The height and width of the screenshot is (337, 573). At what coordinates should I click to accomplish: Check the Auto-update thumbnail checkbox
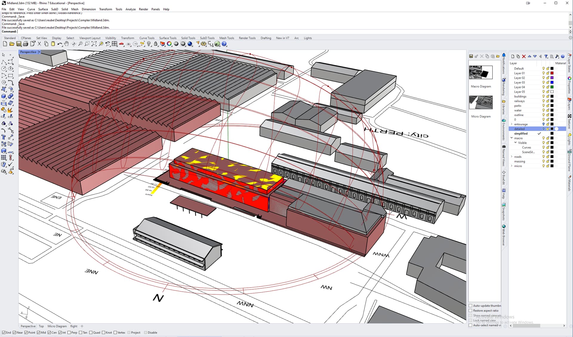click(471, 306)
